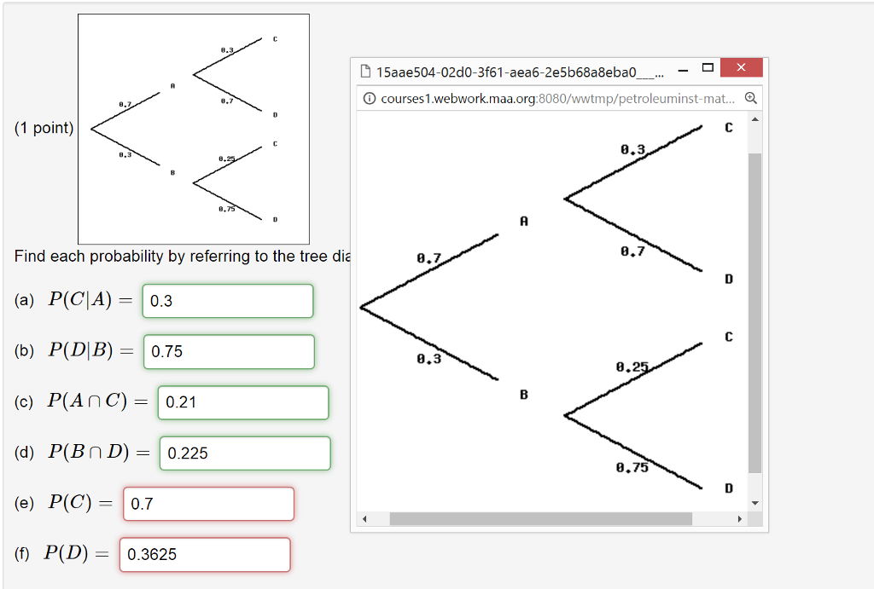This screenshot has height=589, width=874.
Task: Minimize the tree diagram popup window
Action: tap(683, 67)
